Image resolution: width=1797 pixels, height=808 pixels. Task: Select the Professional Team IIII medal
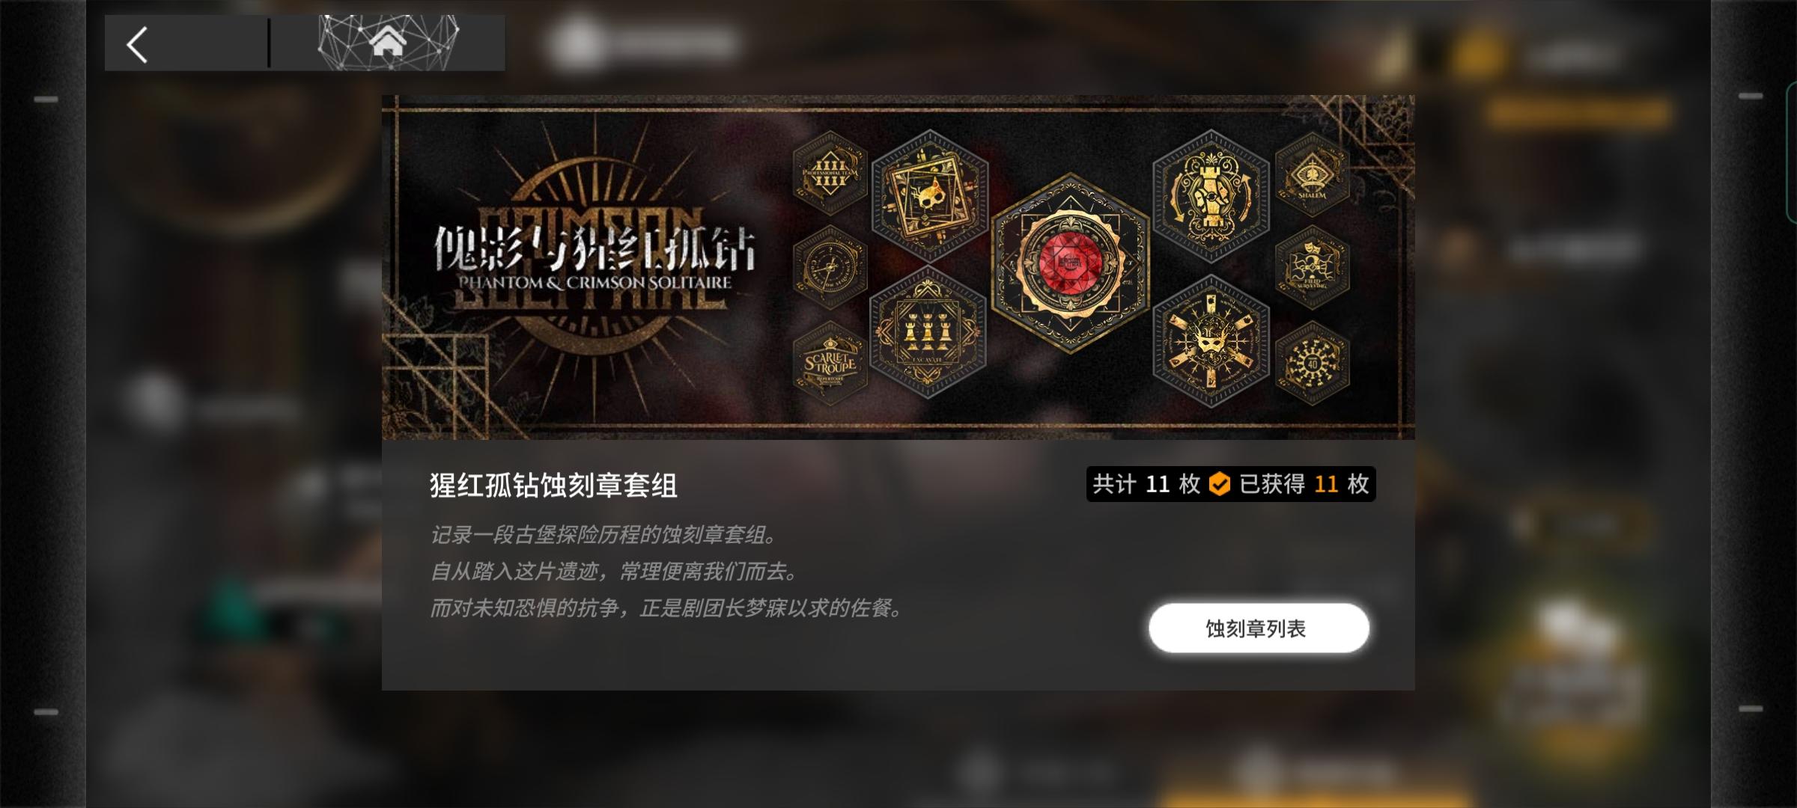click(830, 172)
